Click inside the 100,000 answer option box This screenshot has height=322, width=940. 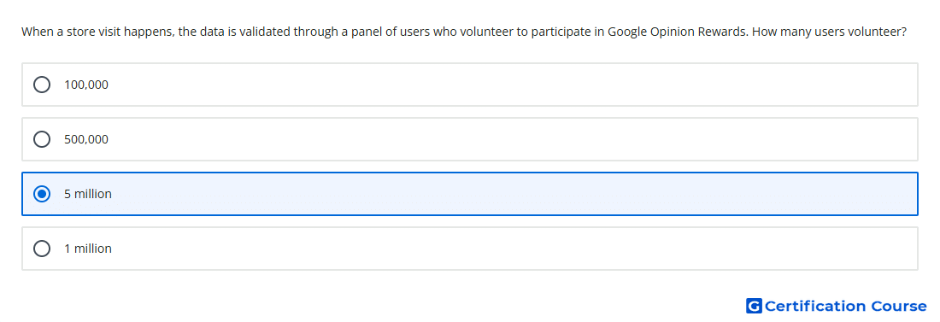click(470, 85)
